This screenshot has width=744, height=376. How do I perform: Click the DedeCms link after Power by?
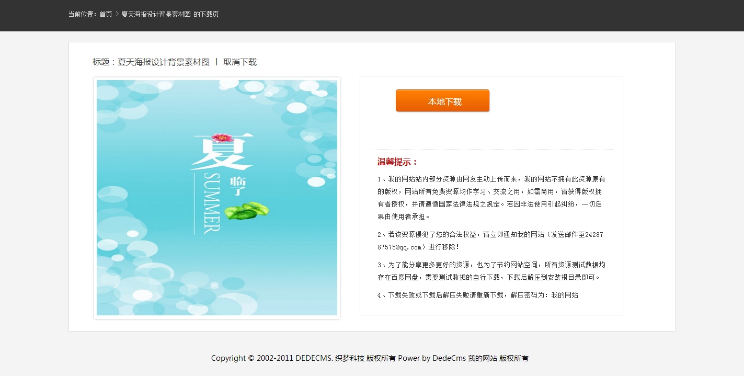[449, 359]
